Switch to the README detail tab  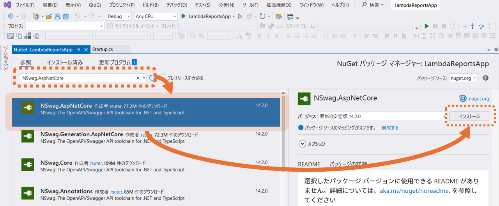pos(309,164)
